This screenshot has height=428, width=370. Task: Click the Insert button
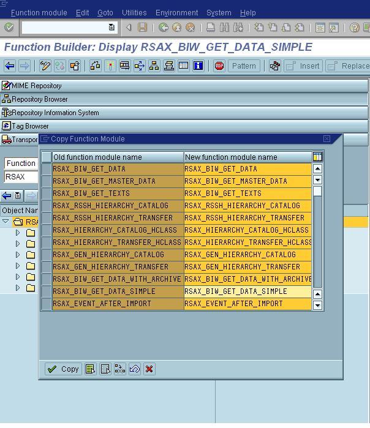pyautogui.click(x=303, y=66)
